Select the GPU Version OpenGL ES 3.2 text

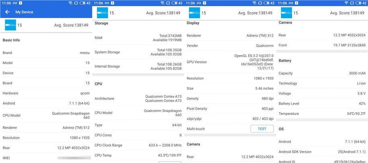click(x=254, y=62)
